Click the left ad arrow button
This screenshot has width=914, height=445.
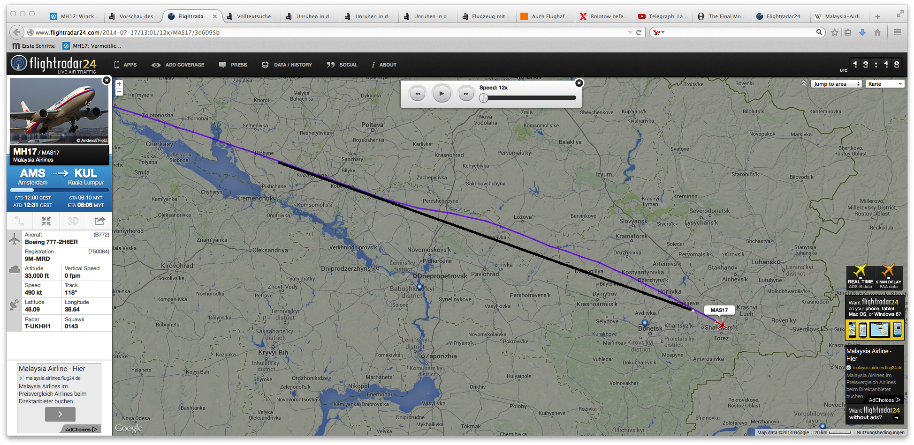coord(60,414)
